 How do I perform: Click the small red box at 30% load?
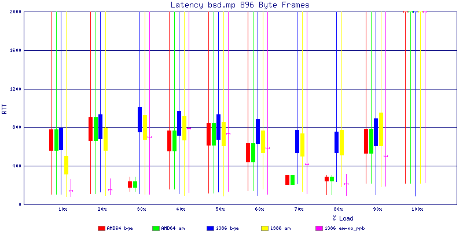pos(130,184)
